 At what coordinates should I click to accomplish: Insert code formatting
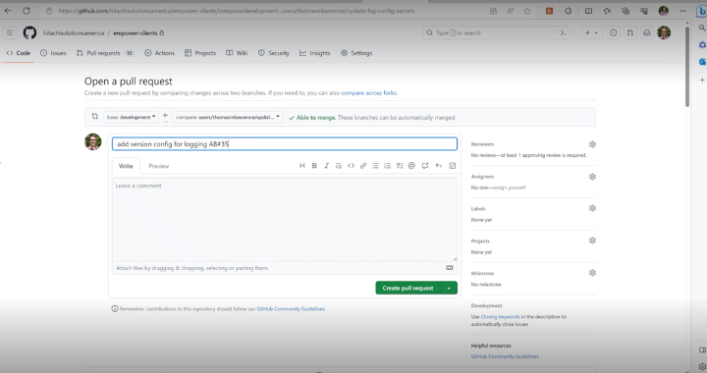coord(351,166)
